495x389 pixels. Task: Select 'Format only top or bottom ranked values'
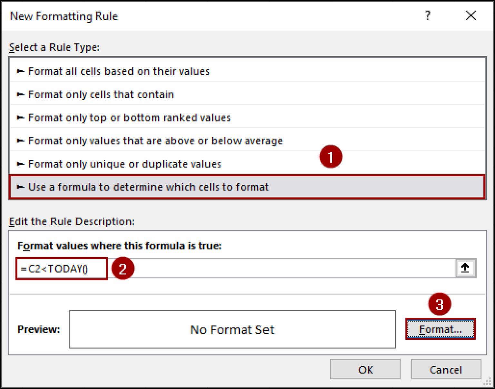(129, 118)
